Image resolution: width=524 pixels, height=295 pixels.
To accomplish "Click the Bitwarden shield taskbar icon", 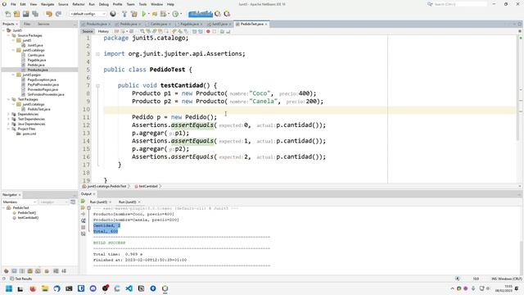I will [x=81, y=288].
